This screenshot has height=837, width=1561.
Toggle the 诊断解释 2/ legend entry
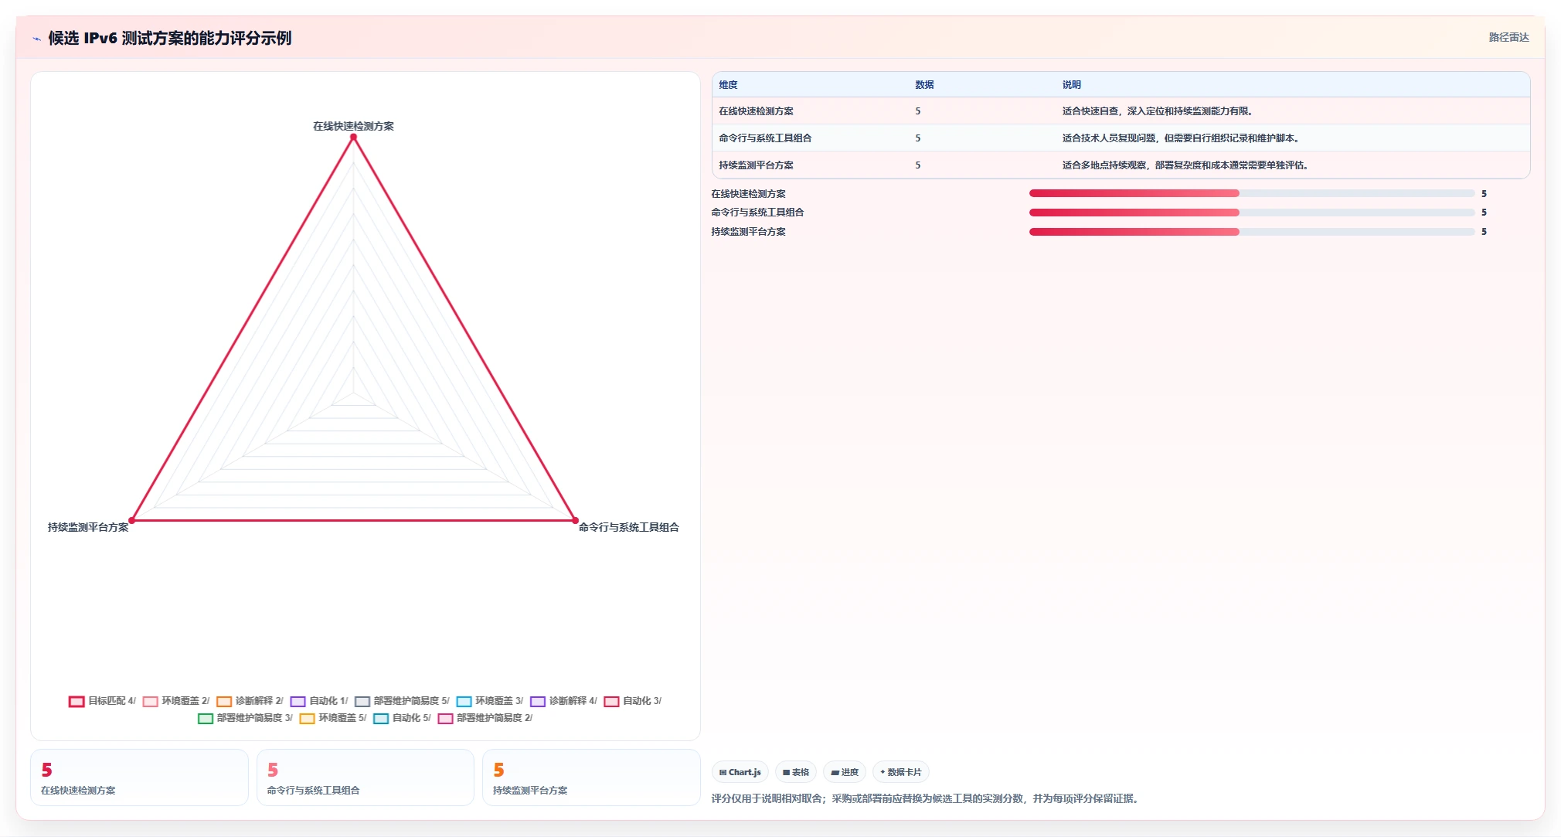(x=250, y=701)
